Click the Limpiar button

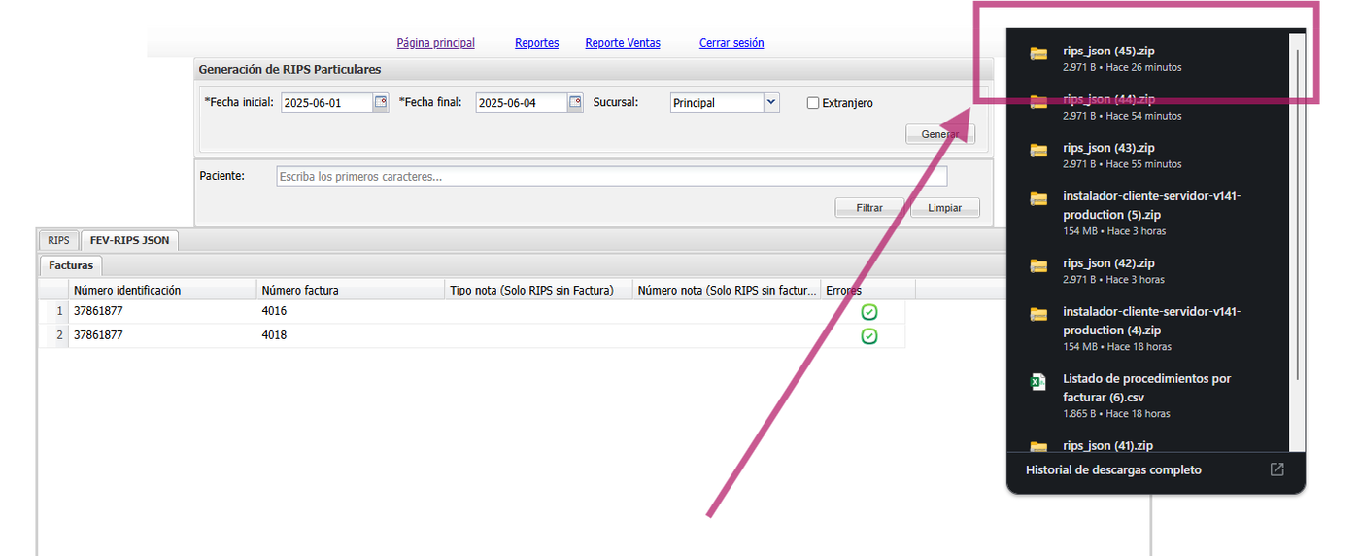(x=945, y=208)
